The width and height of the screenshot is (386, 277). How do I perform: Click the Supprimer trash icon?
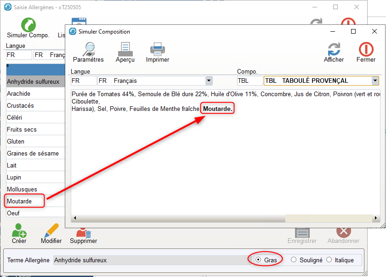point(83,231)
